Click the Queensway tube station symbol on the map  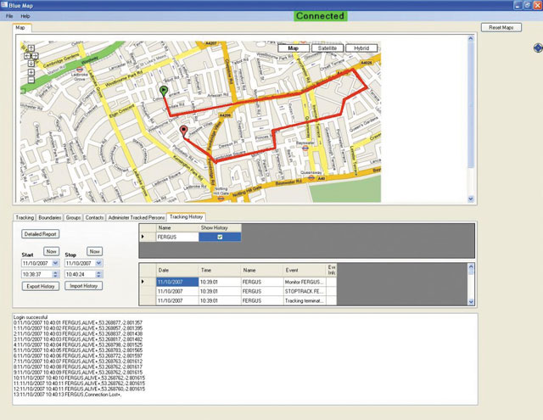tap(311, 178)
